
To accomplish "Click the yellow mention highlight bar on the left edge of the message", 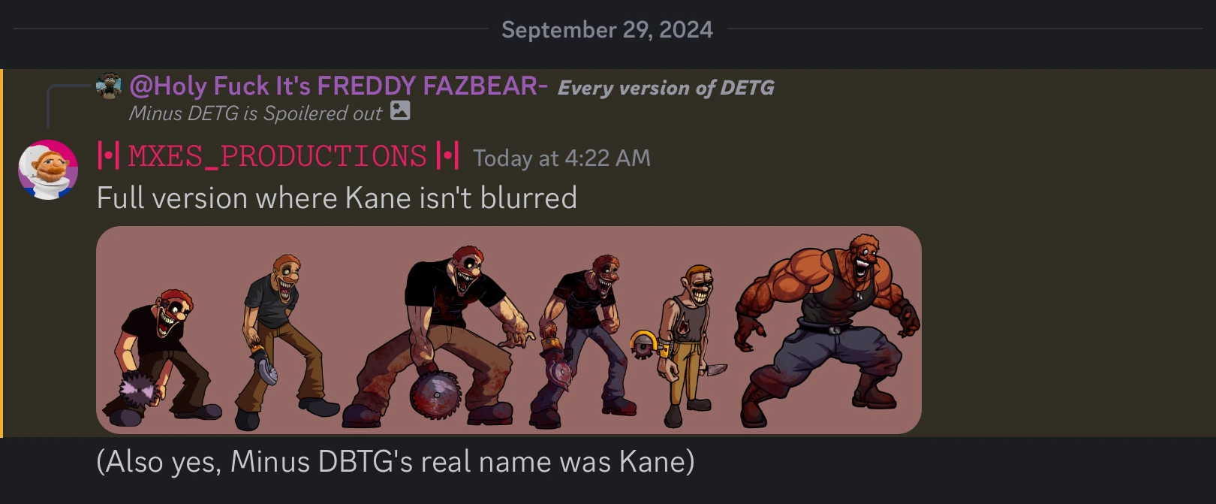I will point(2,253).
